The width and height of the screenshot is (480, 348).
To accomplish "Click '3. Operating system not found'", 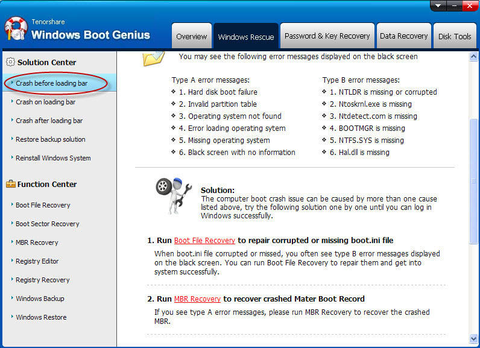I will point(230,116).
